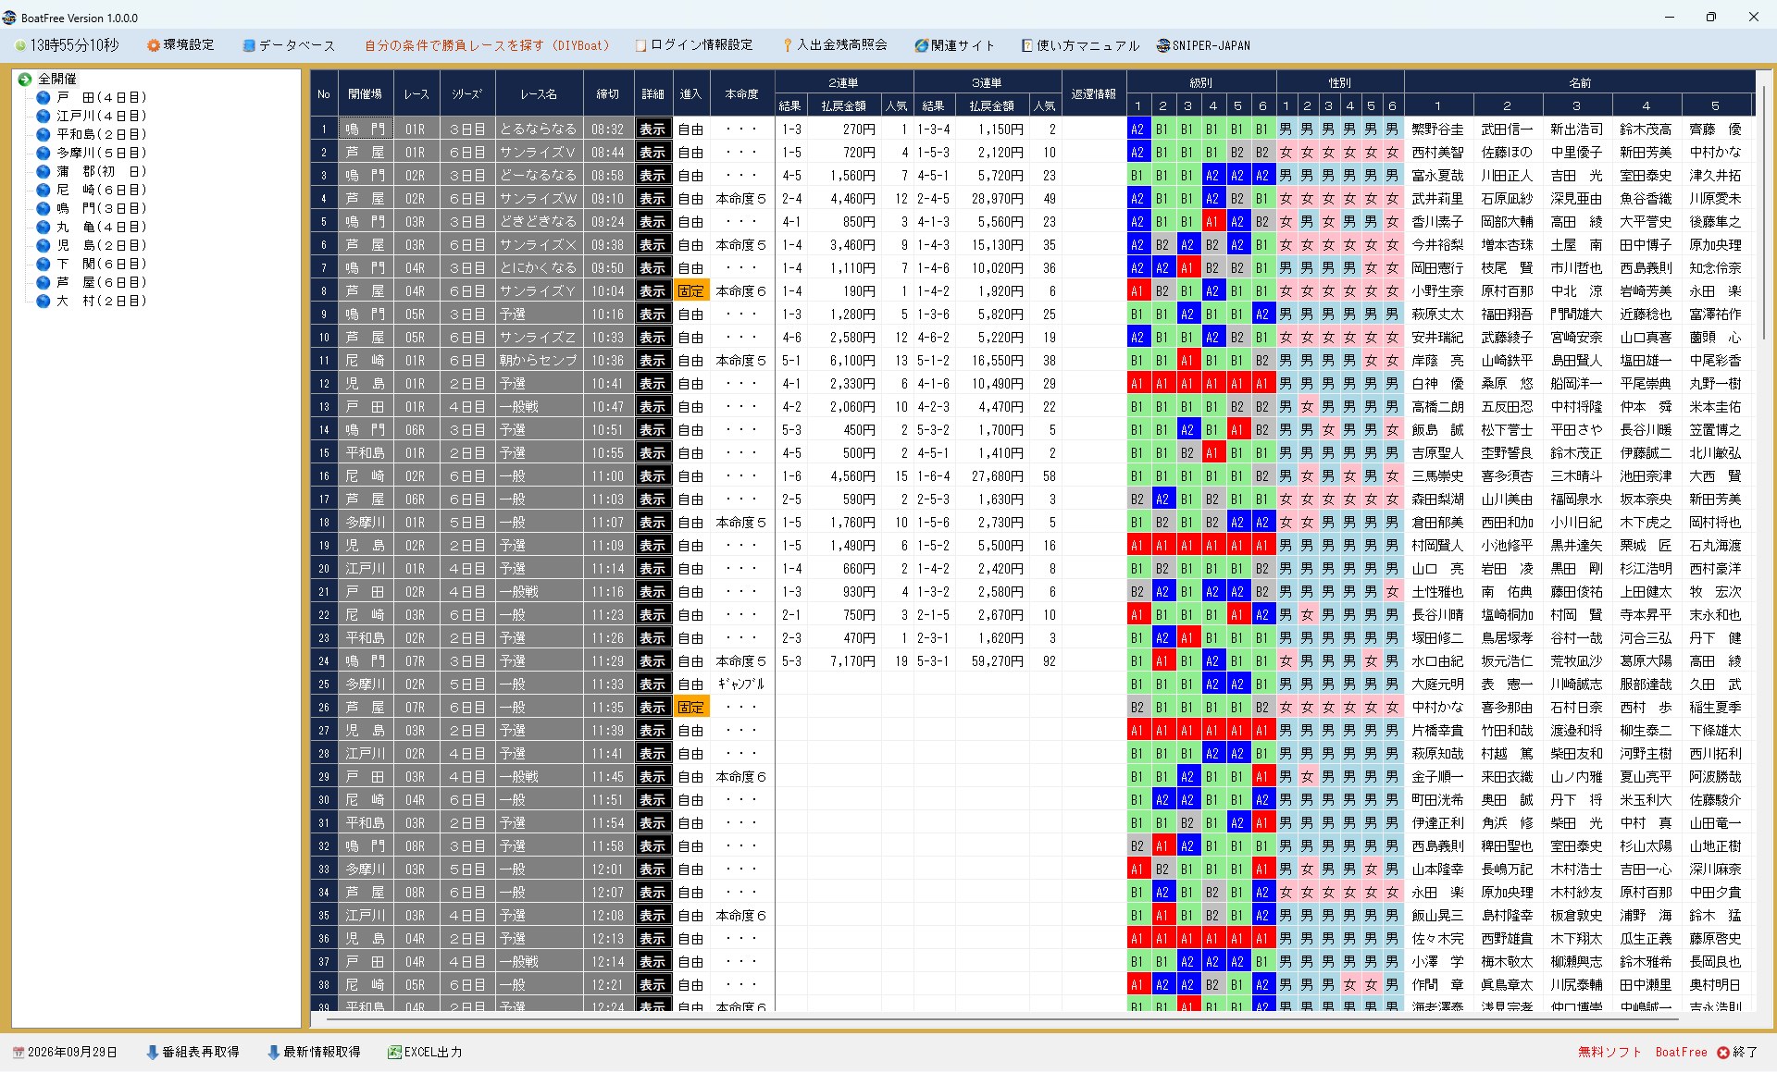Collapse the 全開催 tree root
Image resolution: width=1777 pixels, height=1073 pixels.
click(25, 80)
